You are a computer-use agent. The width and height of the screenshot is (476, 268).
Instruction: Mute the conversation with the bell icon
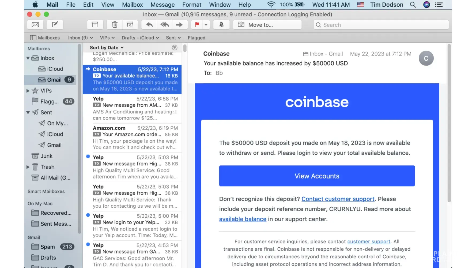pos(221,25)
